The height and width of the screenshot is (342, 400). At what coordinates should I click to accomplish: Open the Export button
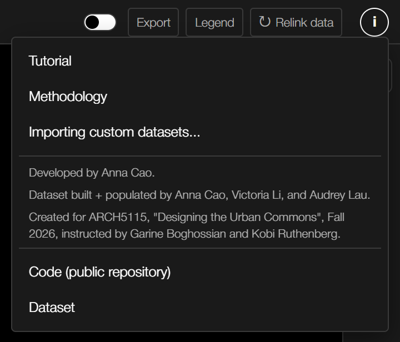pyautogui.click(x=153, y=22)
